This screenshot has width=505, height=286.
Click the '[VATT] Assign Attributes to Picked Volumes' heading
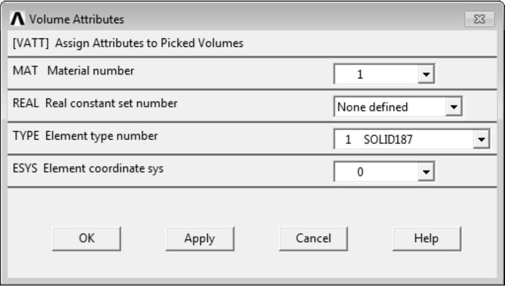128,43
